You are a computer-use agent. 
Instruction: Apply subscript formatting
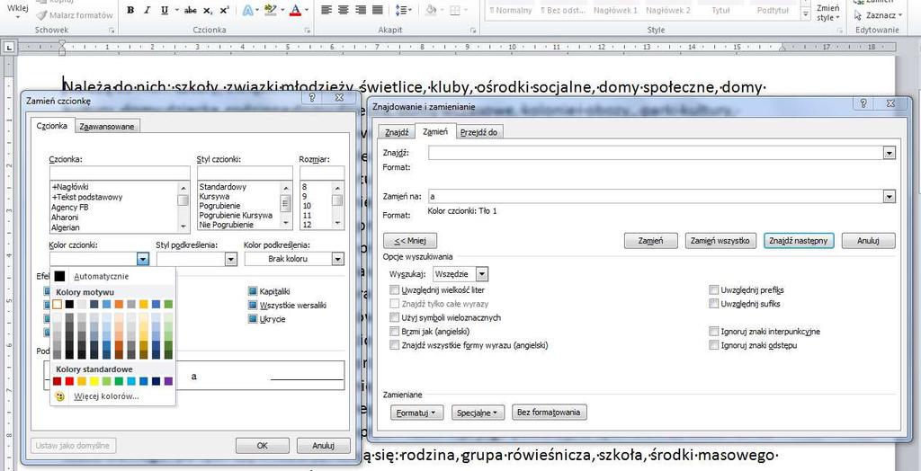click(x=208, y=10)
